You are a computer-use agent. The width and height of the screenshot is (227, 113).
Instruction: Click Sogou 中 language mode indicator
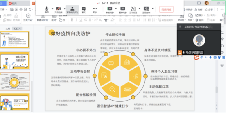[x=202, y=58]
